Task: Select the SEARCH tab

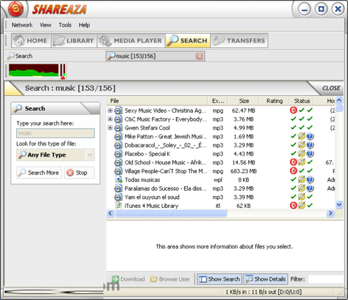Action: click(x=187, y=41)
